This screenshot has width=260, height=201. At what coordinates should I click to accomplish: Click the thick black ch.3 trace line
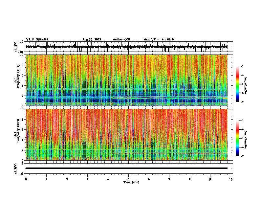126,168
